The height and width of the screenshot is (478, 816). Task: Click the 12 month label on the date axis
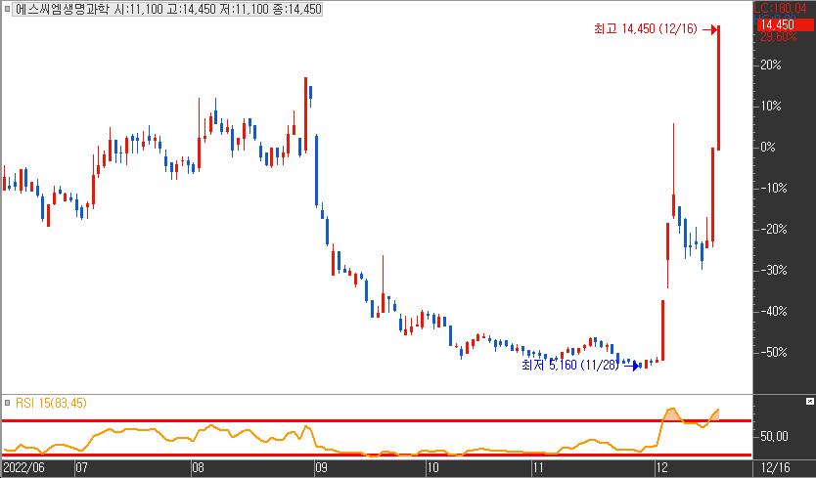tap(661, 467)
